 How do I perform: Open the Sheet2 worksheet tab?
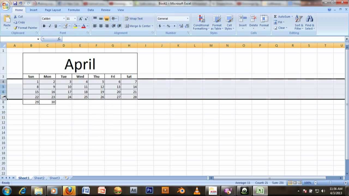tap(39, 178)
